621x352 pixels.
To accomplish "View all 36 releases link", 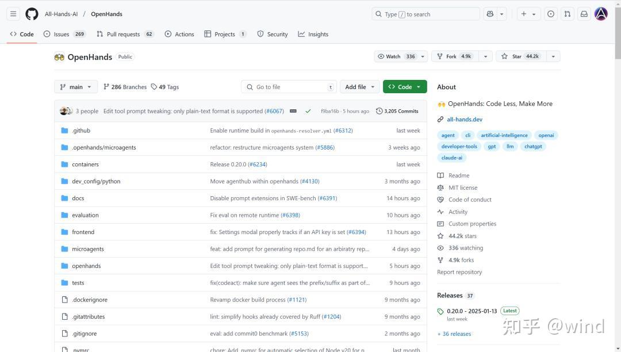I will tap(454, 334).
